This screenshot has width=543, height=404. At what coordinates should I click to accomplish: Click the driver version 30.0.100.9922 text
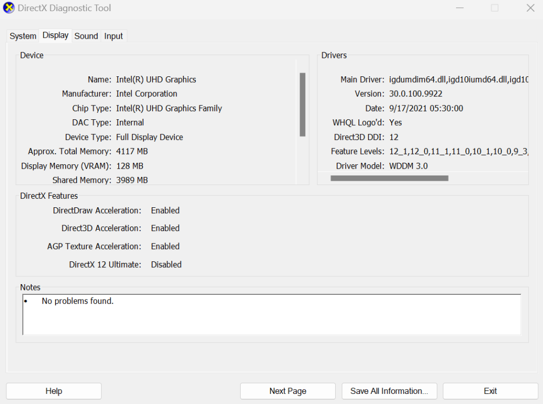(x=415, y=94)
